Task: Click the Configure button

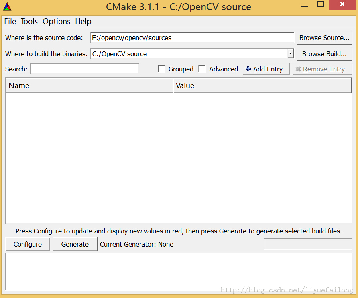Action: point(28,244)
